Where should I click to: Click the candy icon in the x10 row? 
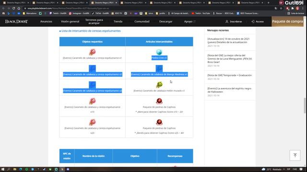(x=93, y=101)
